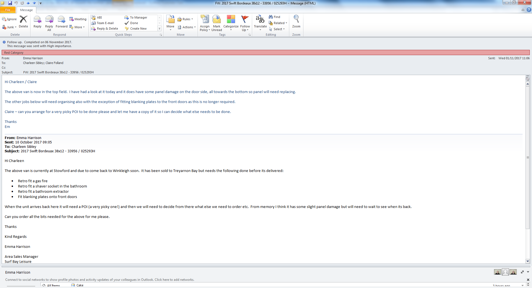Switch to the Message ribbon tab
Viewport: 532px width, 288px height.
26,10
